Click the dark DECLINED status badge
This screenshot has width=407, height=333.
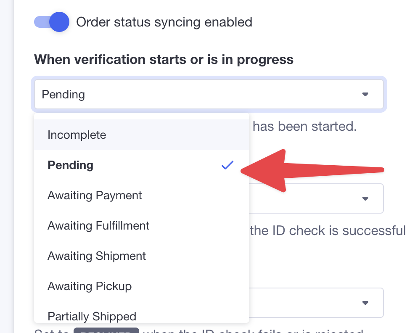coord(106,331)
